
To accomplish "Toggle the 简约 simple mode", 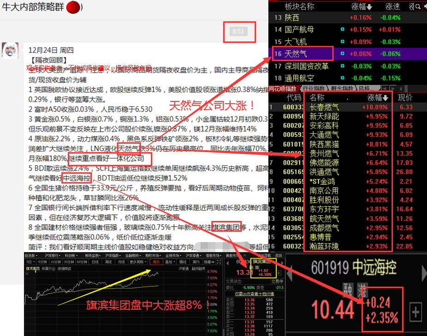I will click(196, 262).
